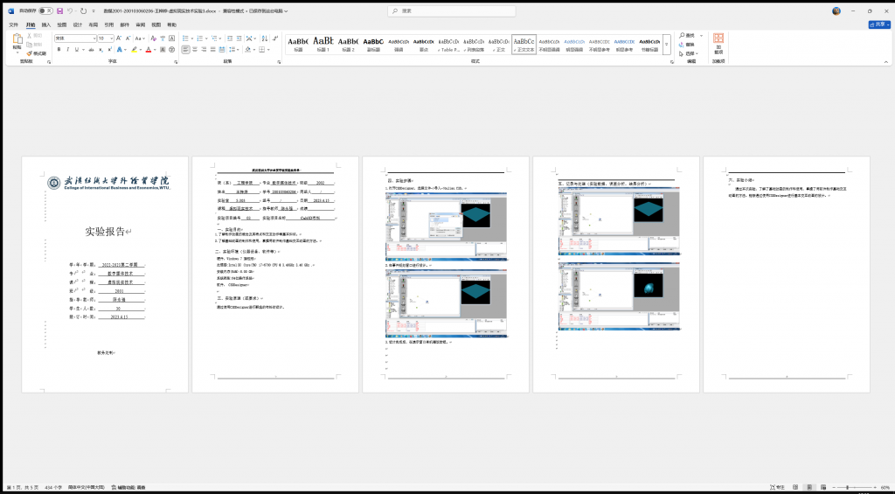Align text to the left
Image resolution: width=895 pixels, height=494 pixels.
tap(185, 50)
